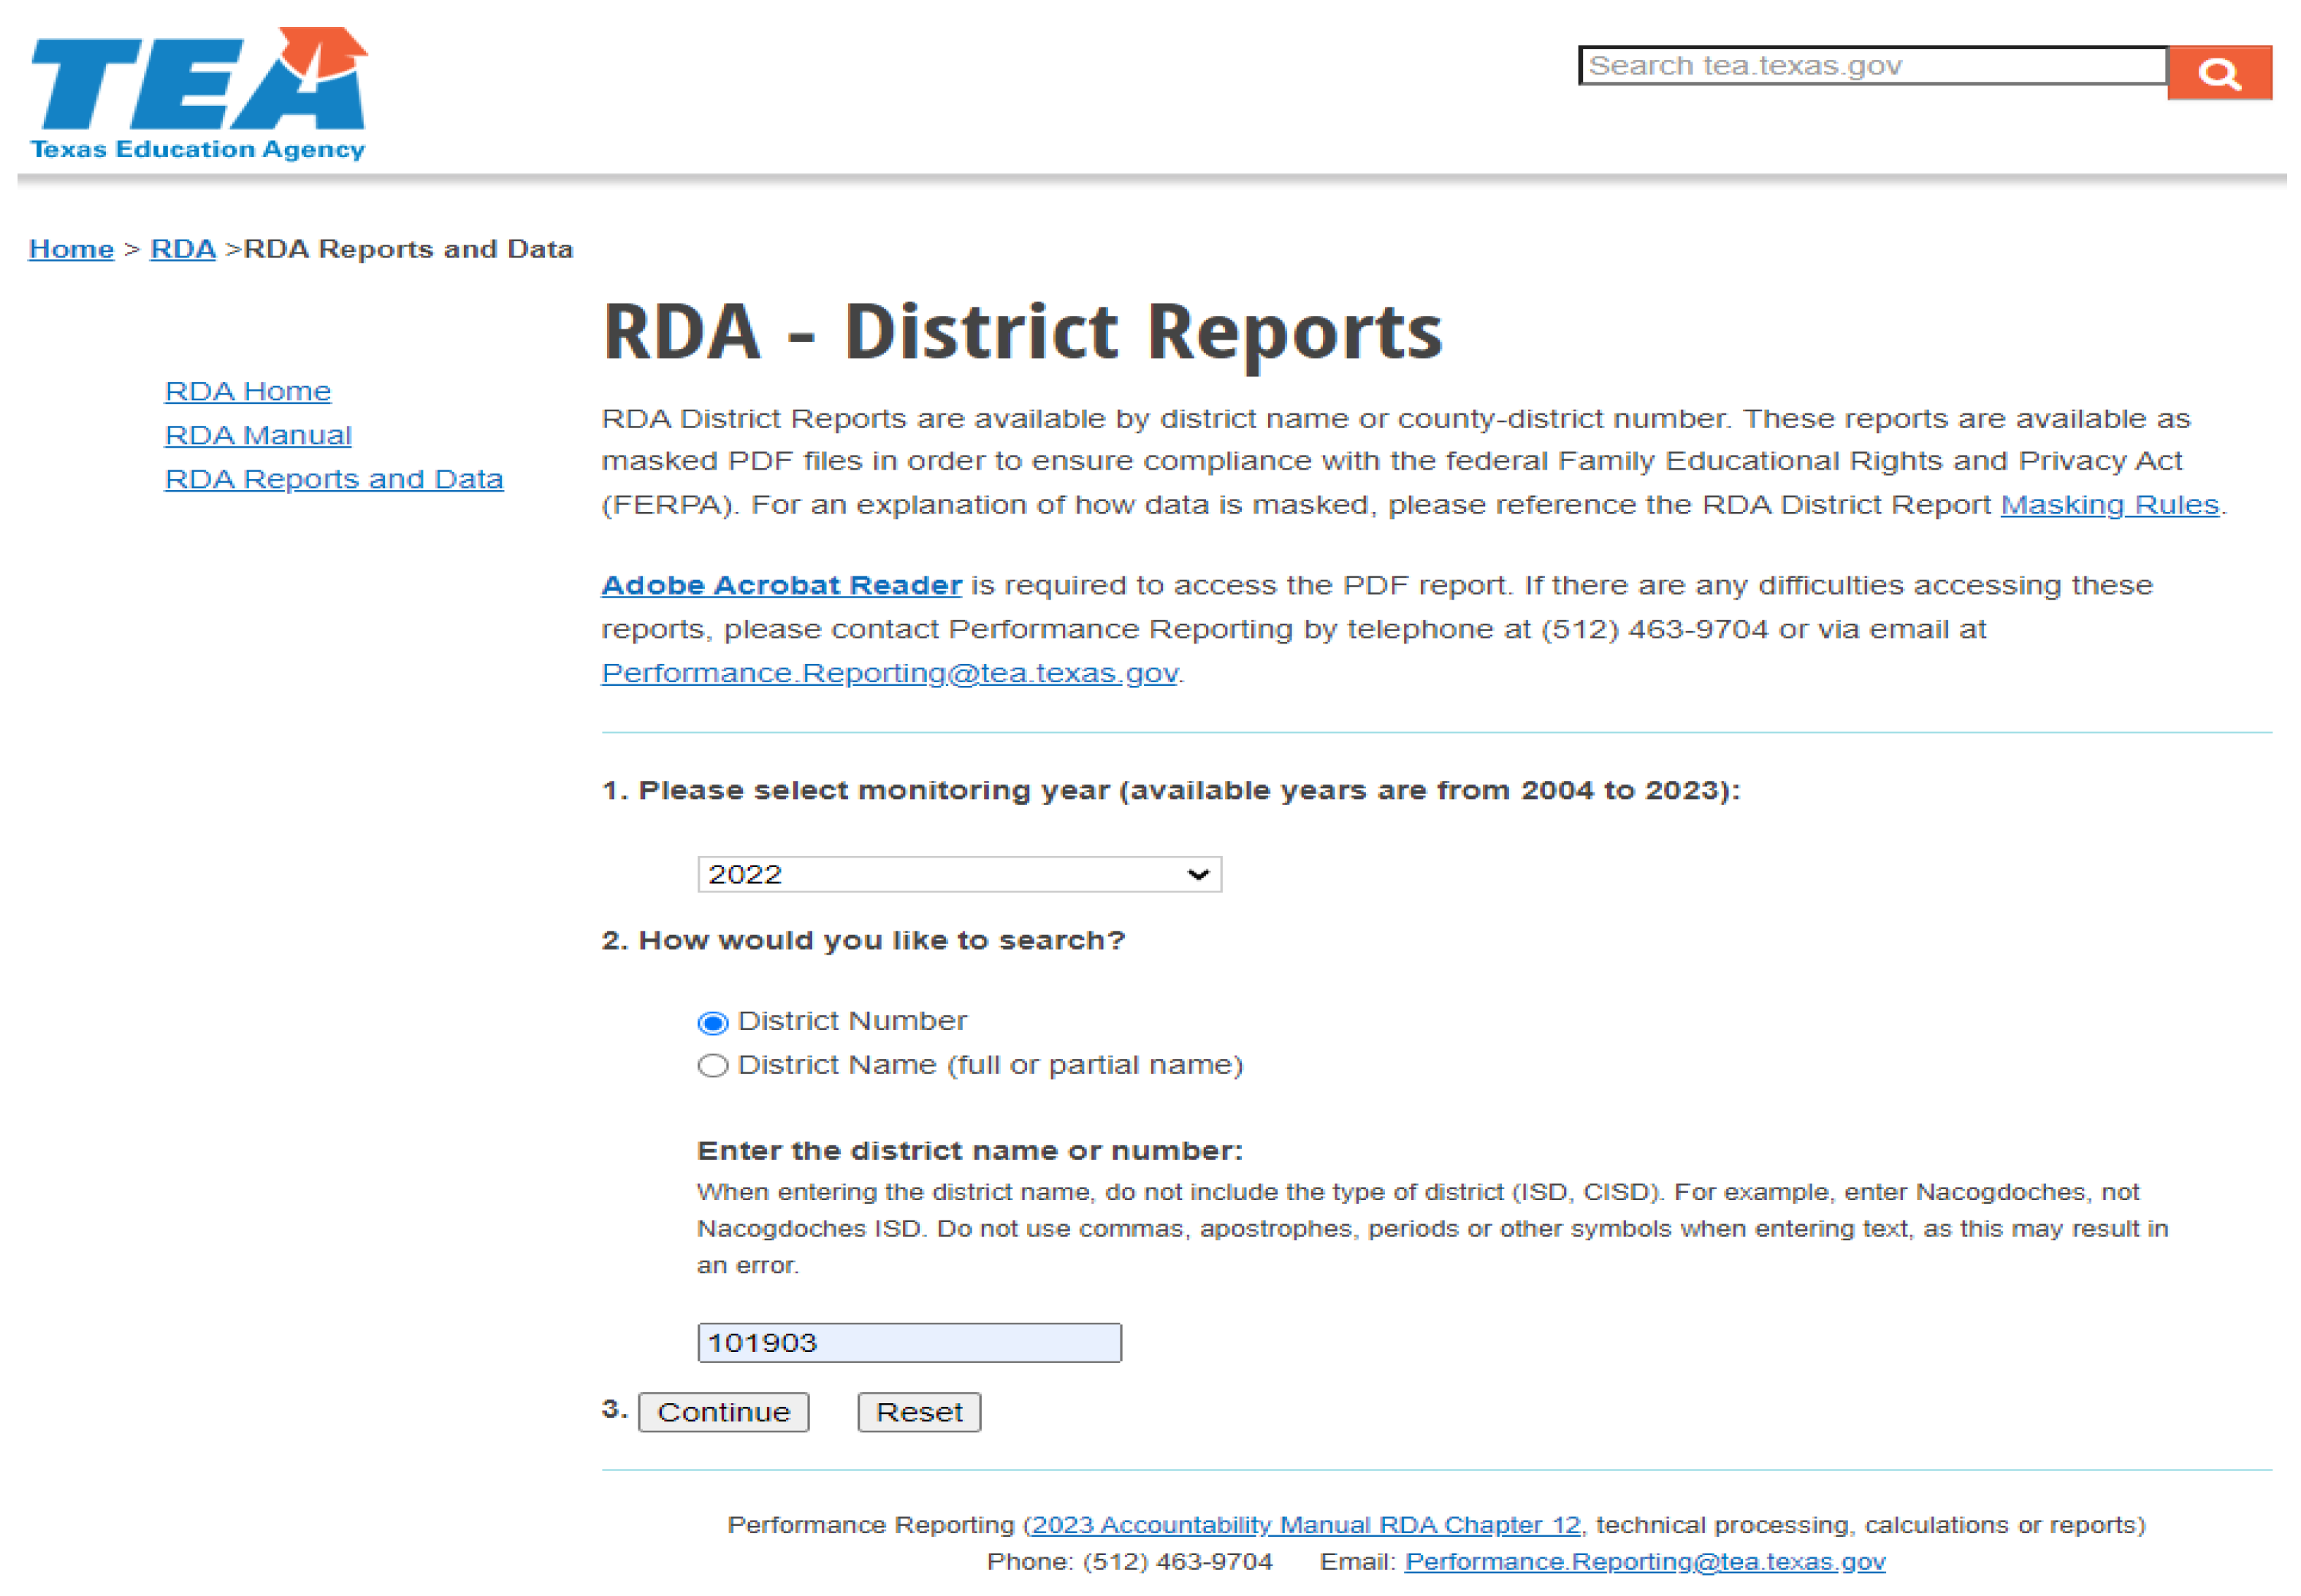Click Performance.Reporting email link in the intro paragraph
Image resolution: width=2301 pixels, height=1596 pixels.
click(x=889, y=673)
